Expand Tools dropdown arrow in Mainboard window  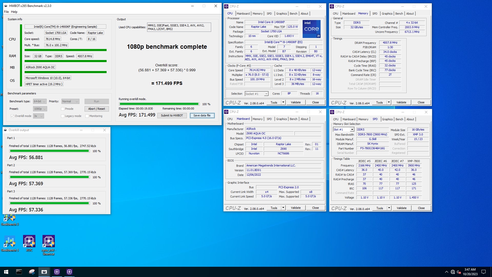tap(283, 208)
